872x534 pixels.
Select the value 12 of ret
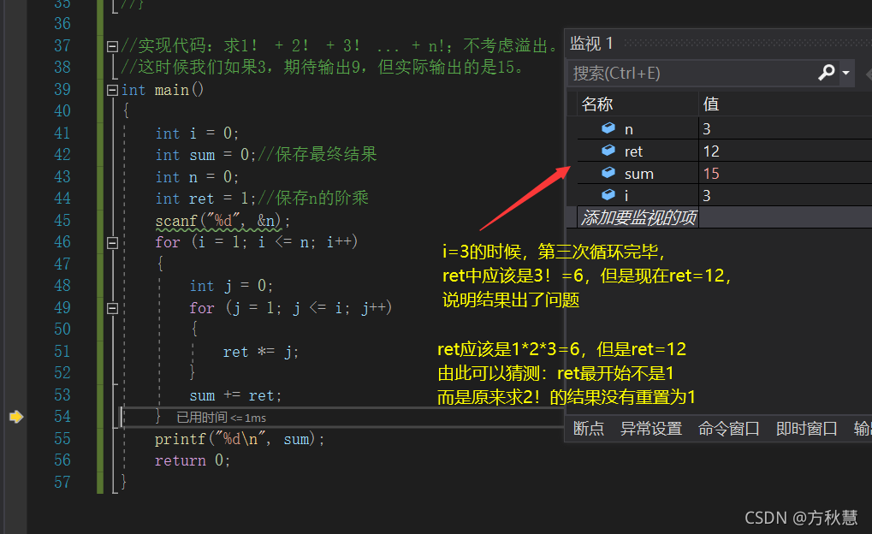pyautogui.click(x=711, y=151)
